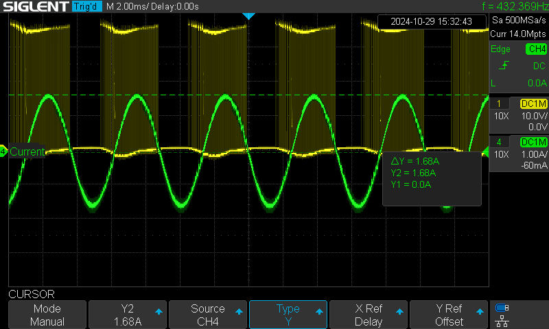
Task: Click the Edge trigger type label
Action: click(x=500, y=49)
